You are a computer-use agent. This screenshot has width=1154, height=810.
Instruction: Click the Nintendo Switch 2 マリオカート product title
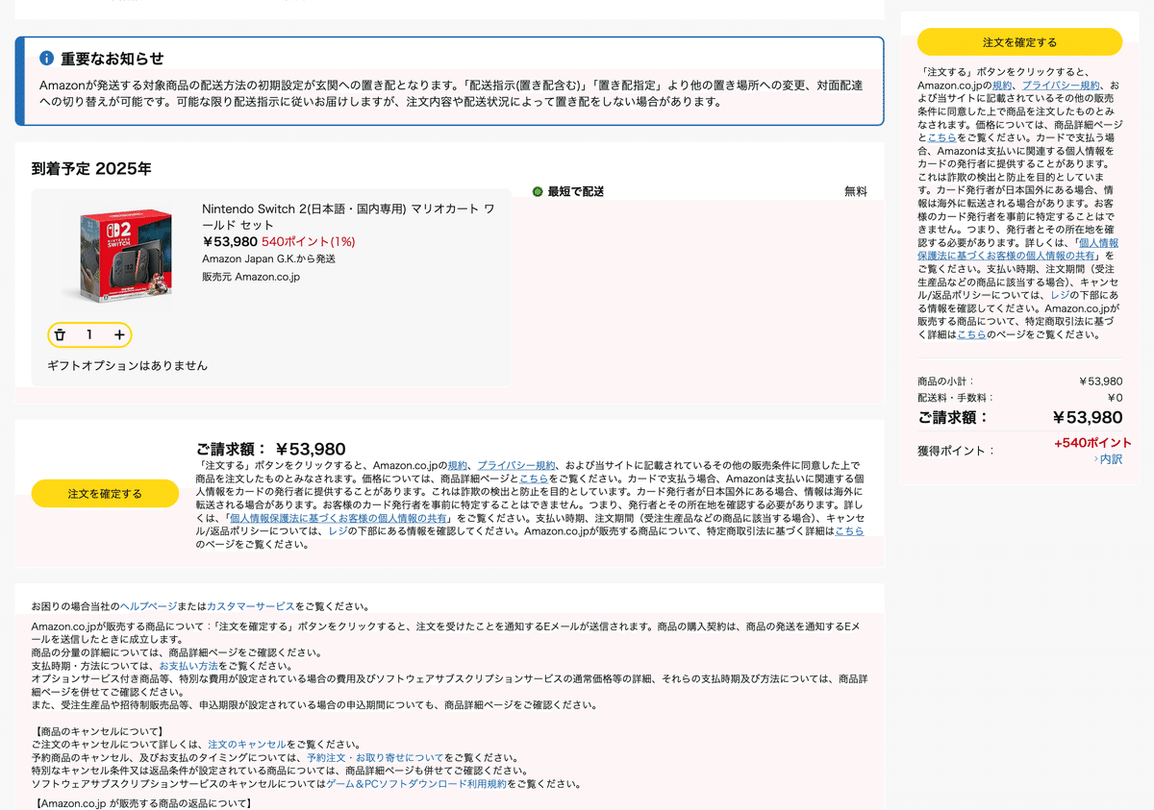point(348,216)
